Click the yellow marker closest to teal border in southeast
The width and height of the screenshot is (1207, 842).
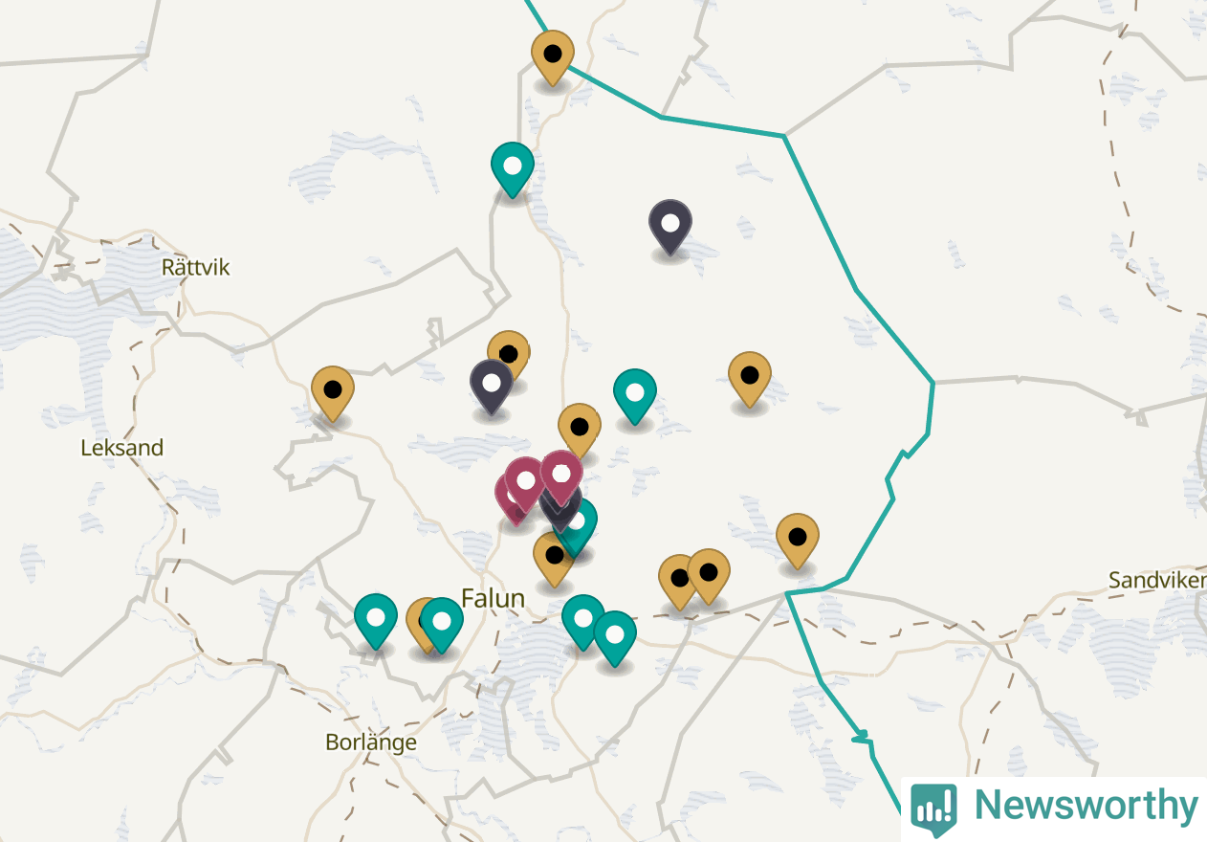798,540
